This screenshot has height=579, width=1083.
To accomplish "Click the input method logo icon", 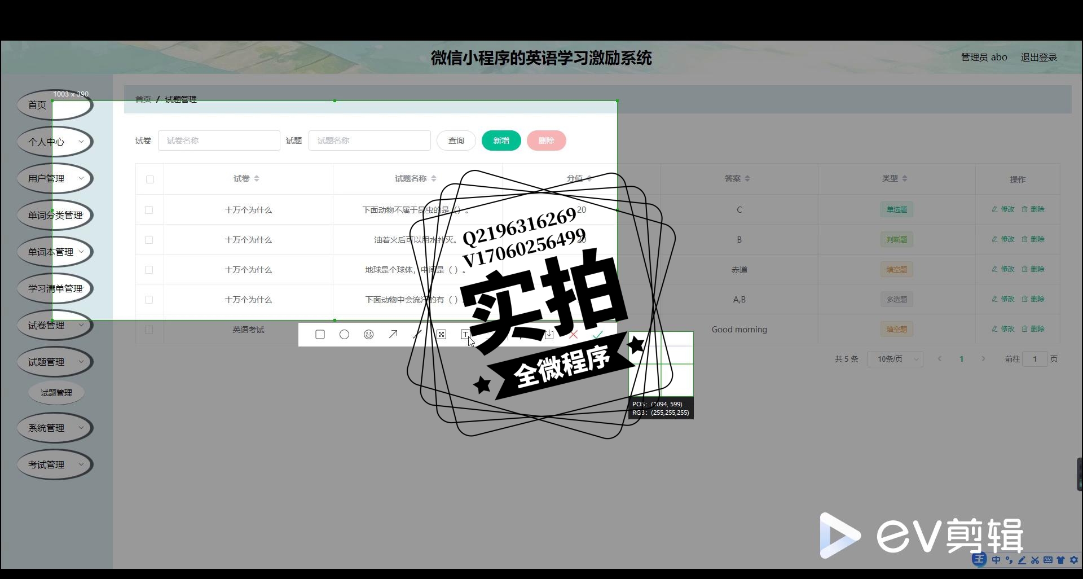I will tap(979, 559).
